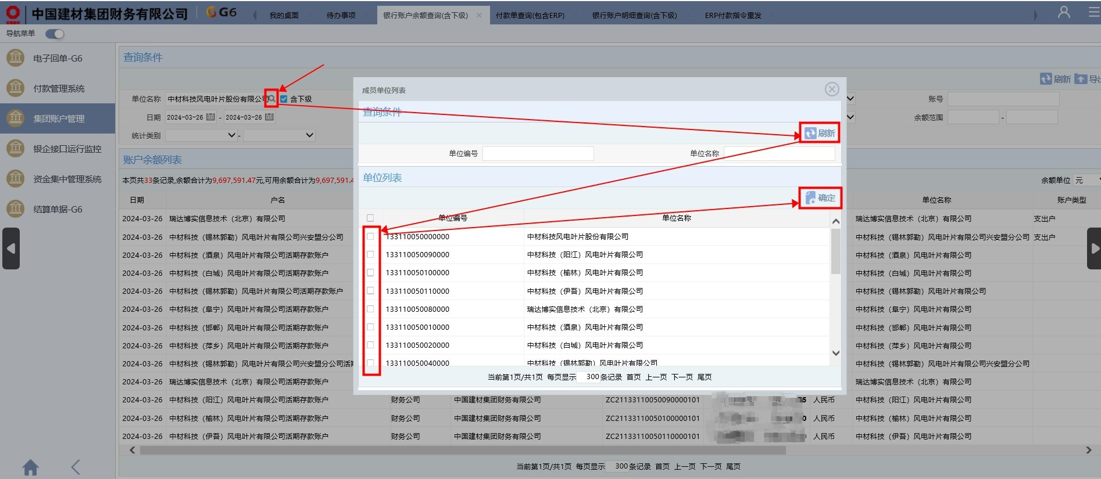
Task: Click the 单位名称 input field in dialog
Action: pos(780,153)
